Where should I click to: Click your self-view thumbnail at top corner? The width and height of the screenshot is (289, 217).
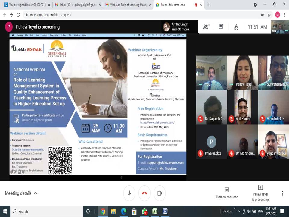coord(280,27)
